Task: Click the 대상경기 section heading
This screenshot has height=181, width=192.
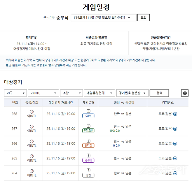Action: (x=13, y=82)
